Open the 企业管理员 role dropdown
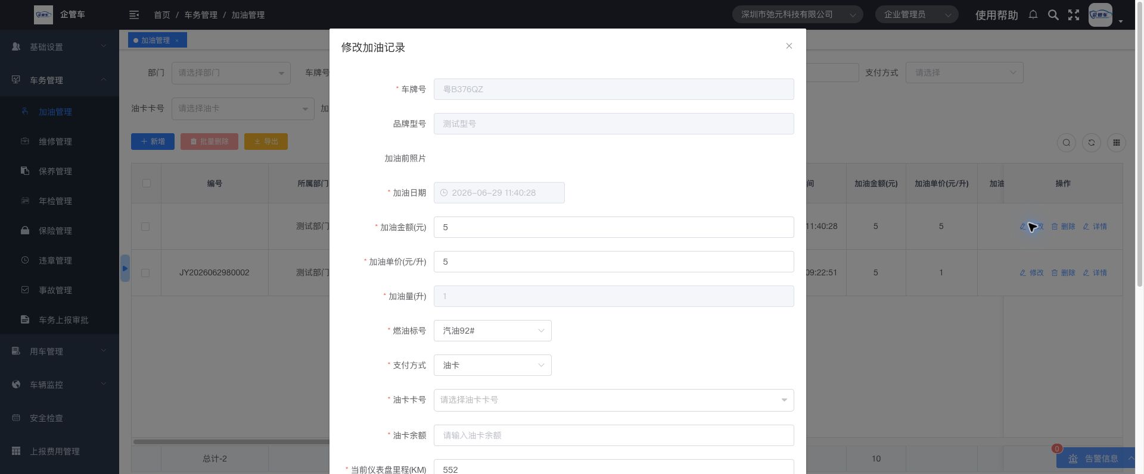The height and width of the screenshot is (474, 1144). 916,14
